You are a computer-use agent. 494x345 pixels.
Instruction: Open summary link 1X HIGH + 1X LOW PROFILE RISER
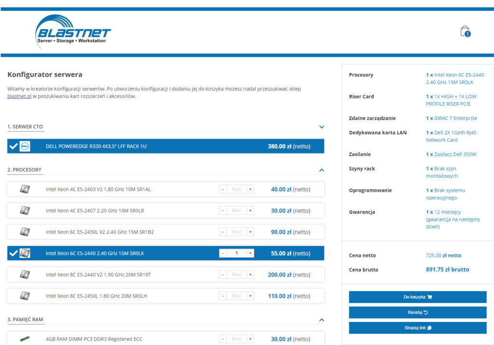(x=451, y=100)
